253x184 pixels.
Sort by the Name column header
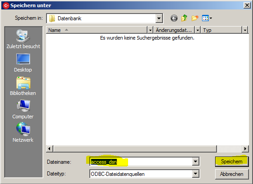click(x=97, y=30)
